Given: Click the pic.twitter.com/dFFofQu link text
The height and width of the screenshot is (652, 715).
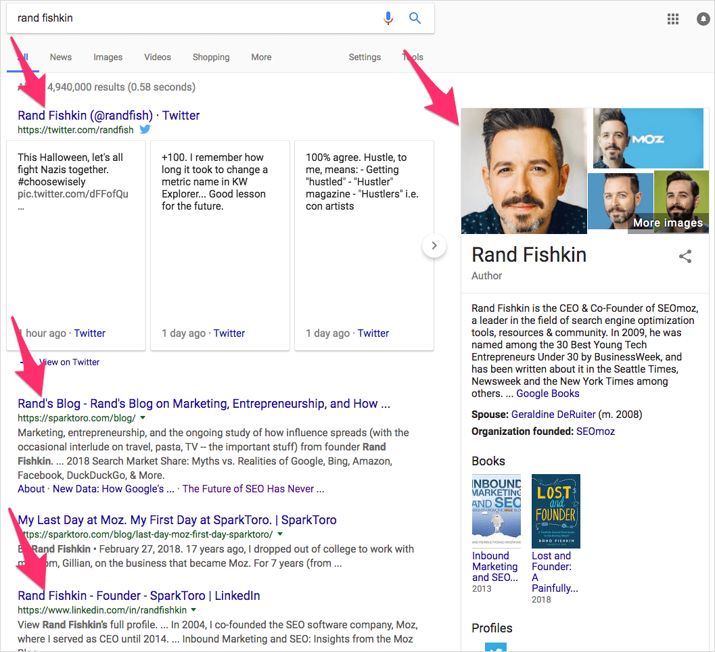Looking at the screenshot, I should [73, 194].
